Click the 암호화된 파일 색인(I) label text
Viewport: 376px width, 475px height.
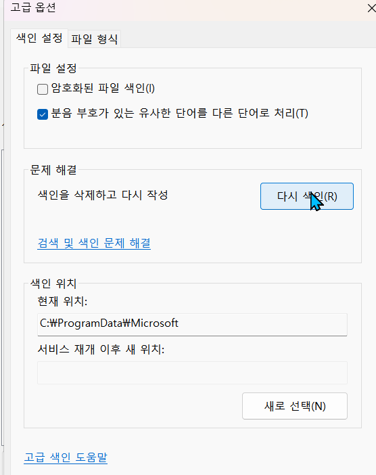103,89
